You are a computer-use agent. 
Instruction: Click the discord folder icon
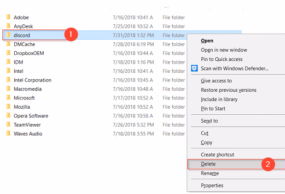8,35
